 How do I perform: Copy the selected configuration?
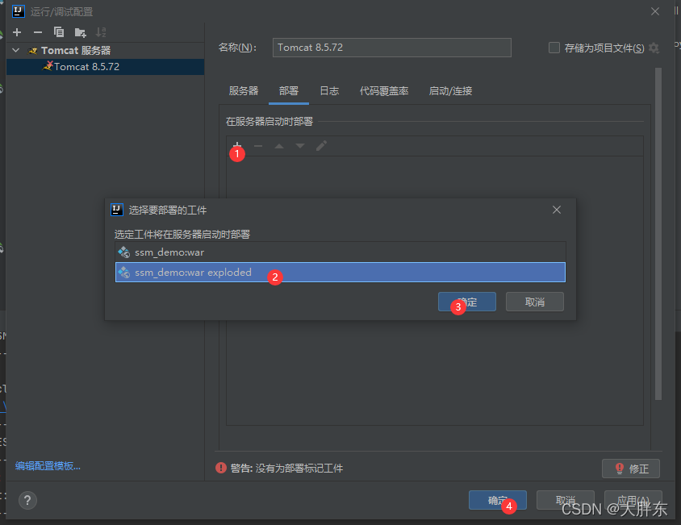[59, 32]
